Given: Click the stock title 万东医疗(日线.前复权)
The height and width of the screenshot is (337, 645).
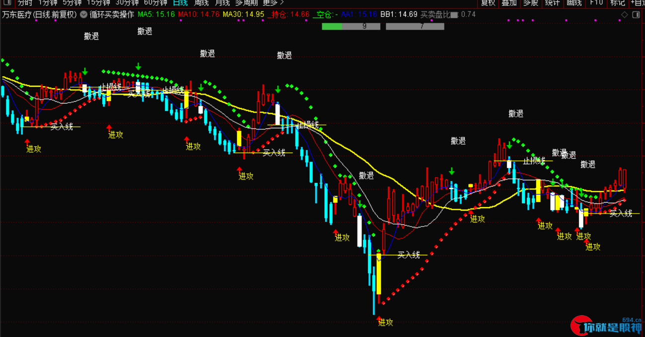Looking at the screenshot, I should [x=39, y=14].
